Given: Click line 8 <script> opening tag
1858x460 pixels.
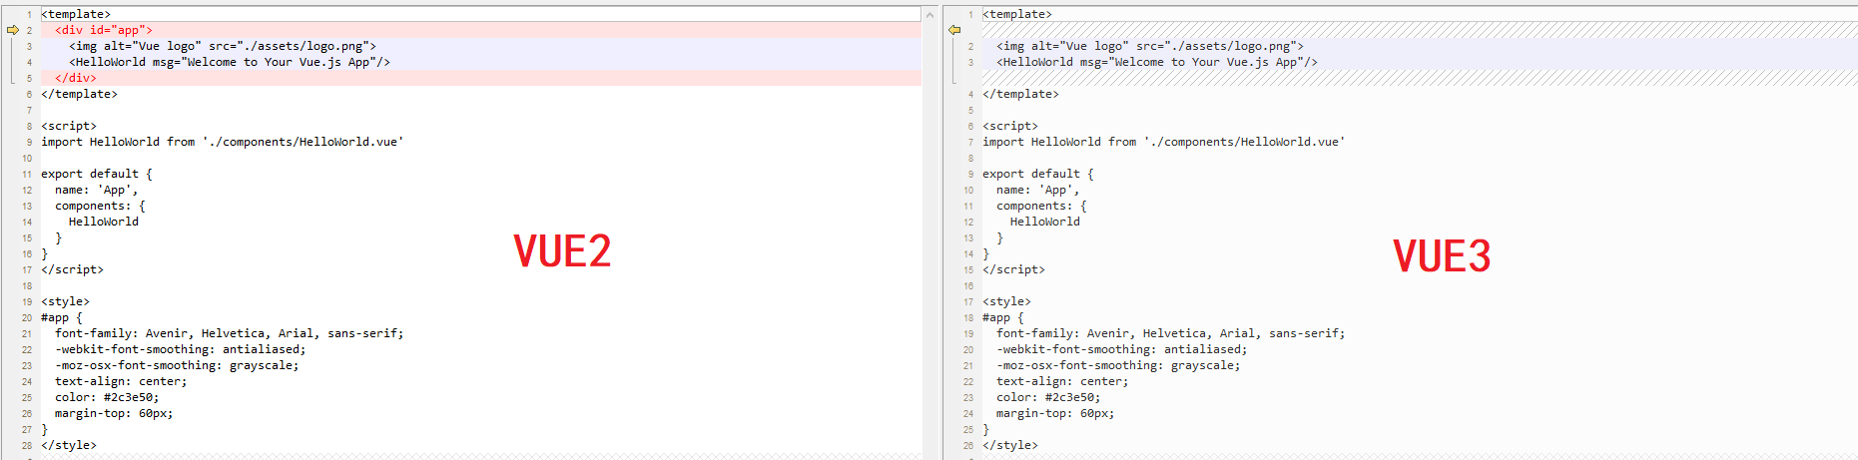Looking at the screenshot, I should point(69,126).
